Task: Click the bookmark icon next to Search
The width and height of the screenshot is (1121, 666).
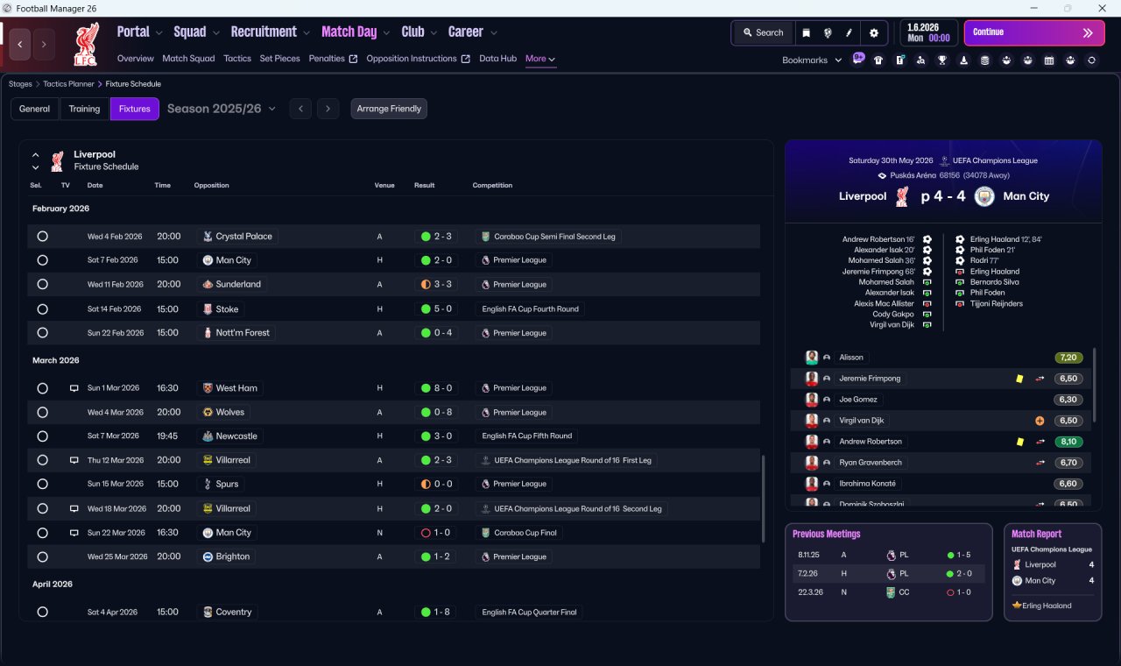Action: pos(807,32)
